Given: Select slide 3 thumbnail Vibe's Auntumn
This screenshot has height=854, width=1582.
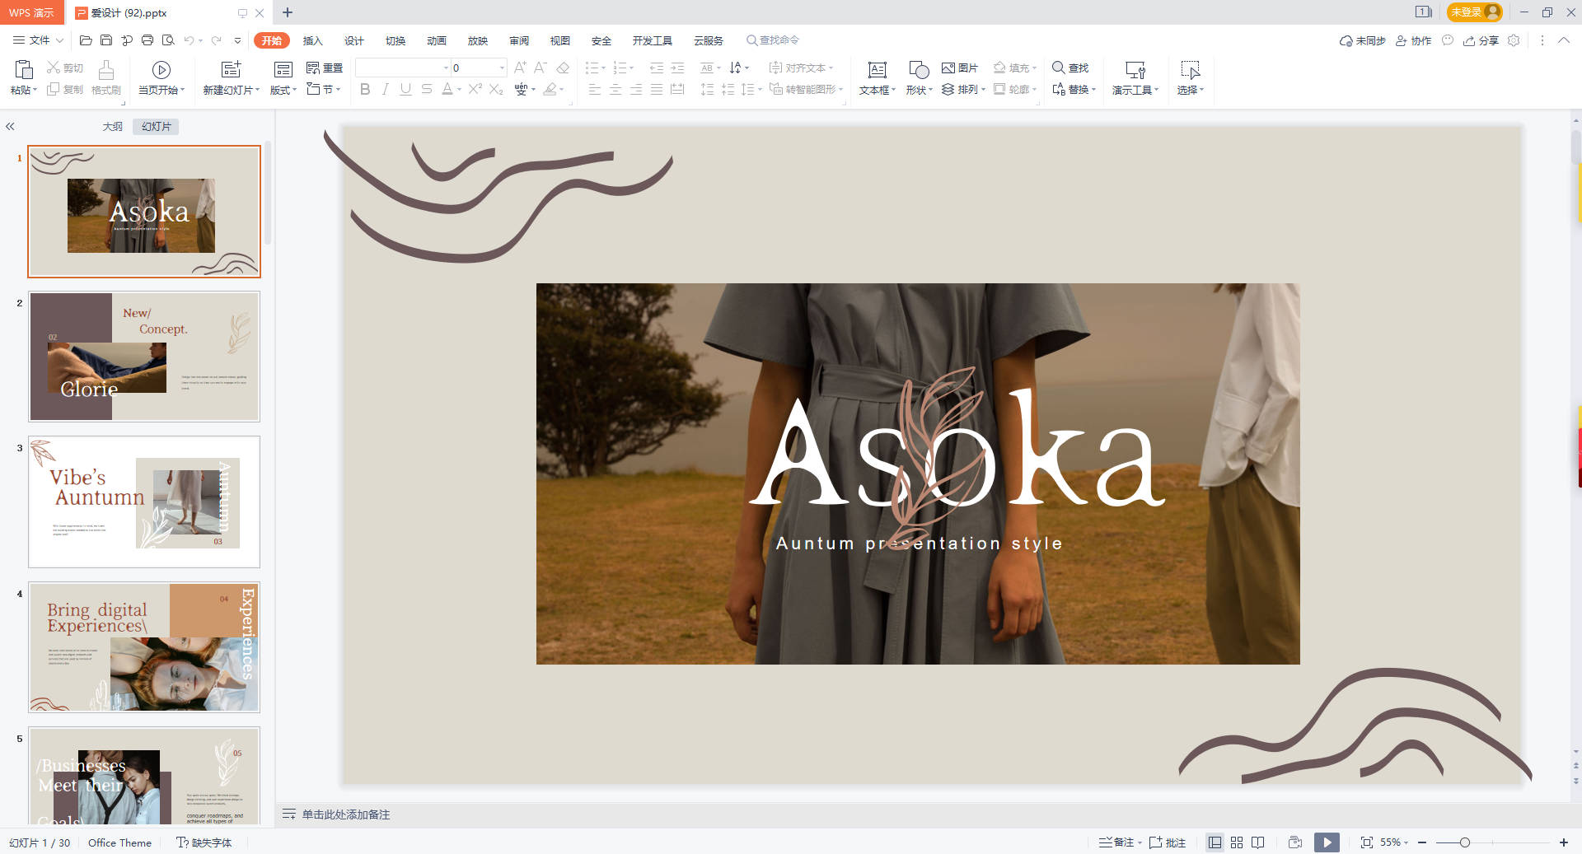Looking at the screenshot, I should [x=144, y=502].
